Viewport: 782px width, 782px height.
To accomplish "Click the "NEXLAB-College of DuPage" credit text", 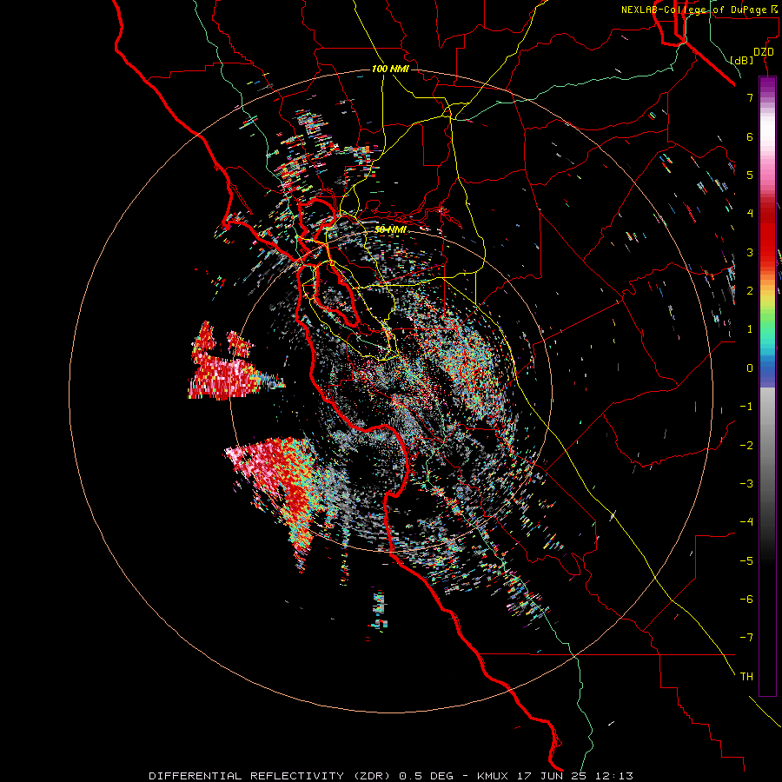I will 694,10.
